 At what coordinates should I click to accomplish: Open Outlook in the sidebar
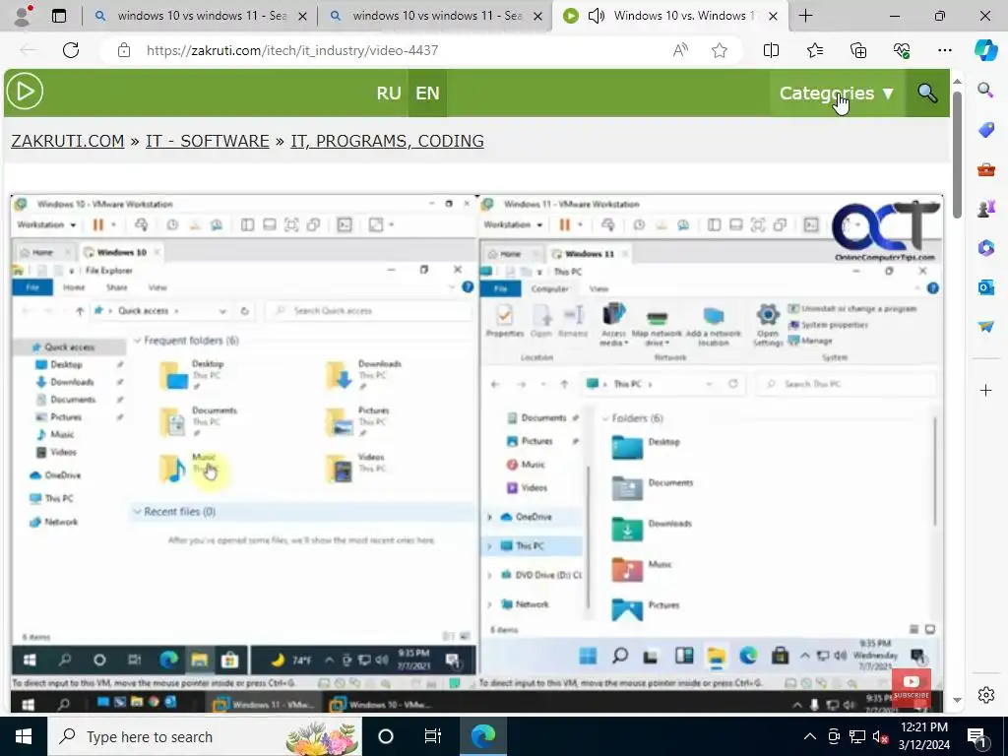pos(985,286)
